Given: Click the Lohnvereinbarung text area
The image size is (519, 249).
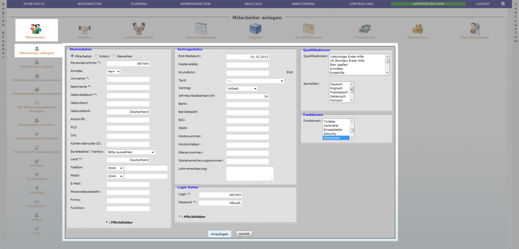Looking at the screenshot, I should pyautogui.click(x=250, y=174).
